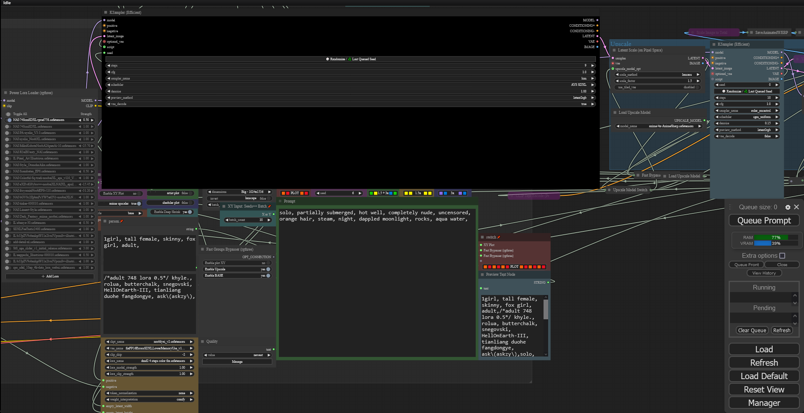Click the yellow 1.5x group swatch
804x413 pixels.
(x=417, y=193)
